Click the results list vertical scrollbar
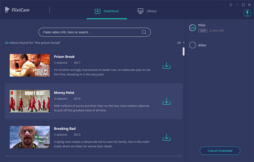Viewport: 254px width, 162px height. 184,52
